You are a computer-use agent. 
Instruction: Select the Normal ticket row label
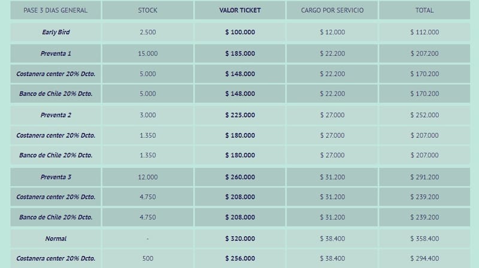click(56, 239)
